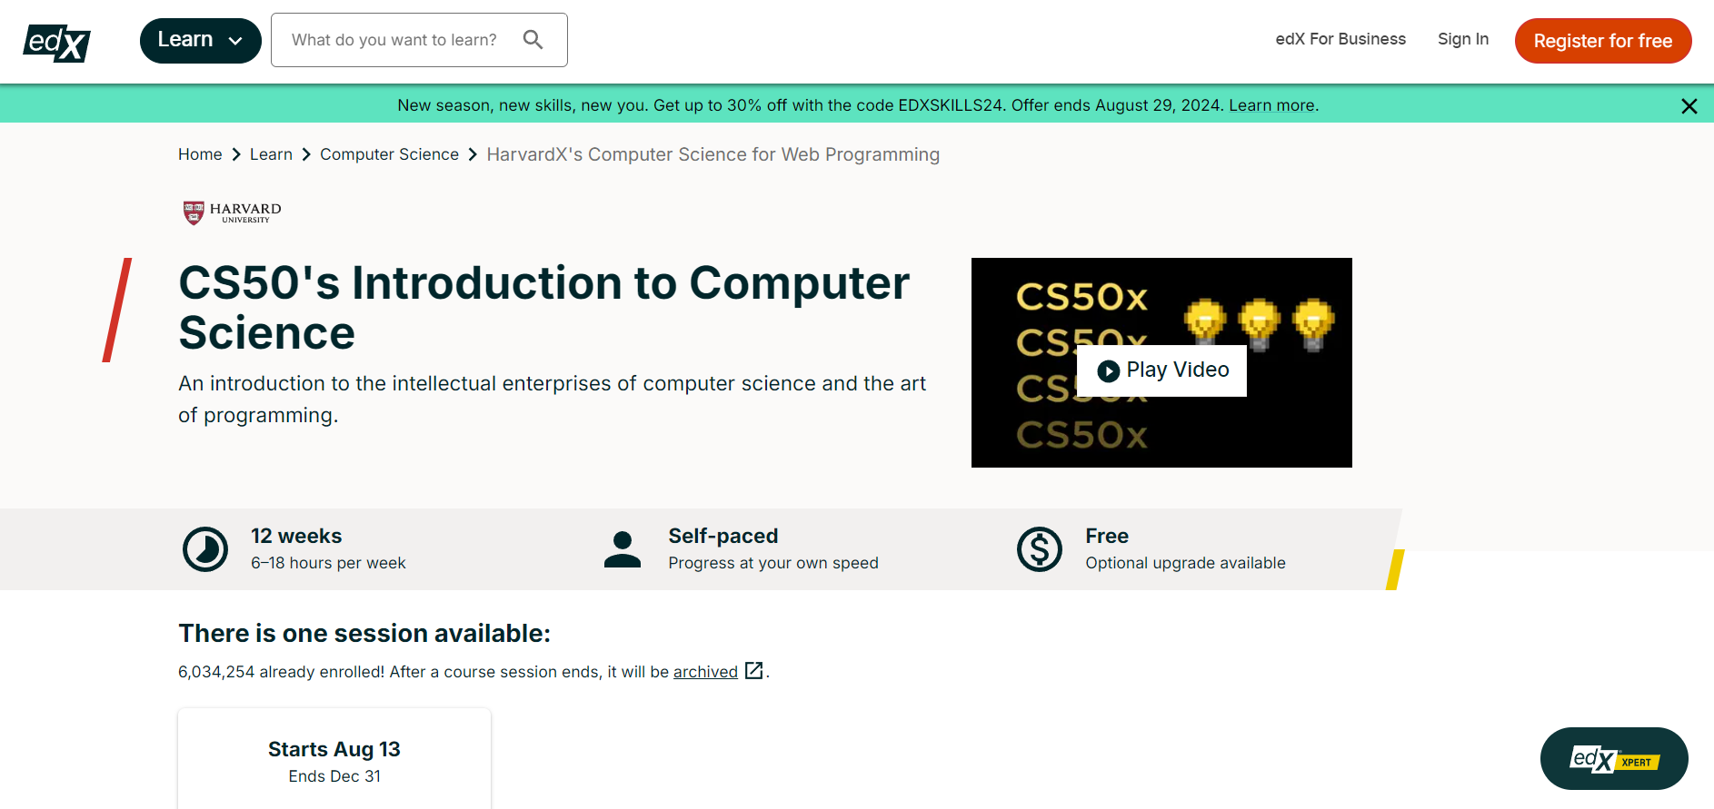The height and width of the screenshot is (809, 1714).
Task: Play the CS50x course video
Action: point(1161,370)
